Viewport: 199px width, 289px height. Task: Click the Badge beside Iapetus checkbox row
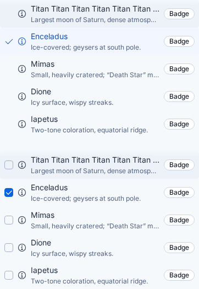click(179, 275)
